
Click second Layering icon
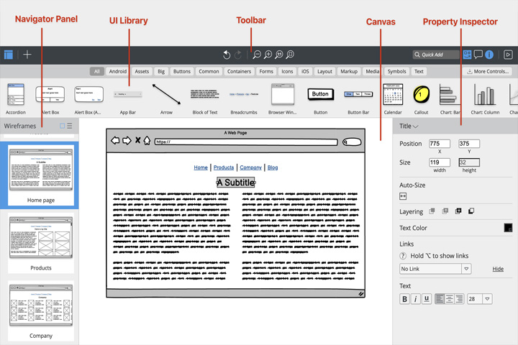(445, 211)
